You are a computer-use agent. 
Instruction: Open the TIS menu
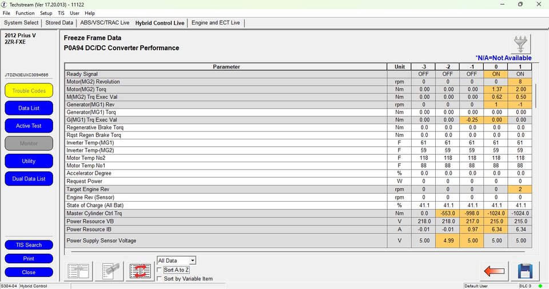[x=61, y=13]
